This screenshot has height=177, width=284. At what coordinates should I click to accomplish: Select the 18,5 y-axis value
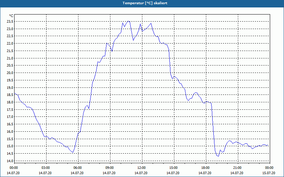point(10,95)
